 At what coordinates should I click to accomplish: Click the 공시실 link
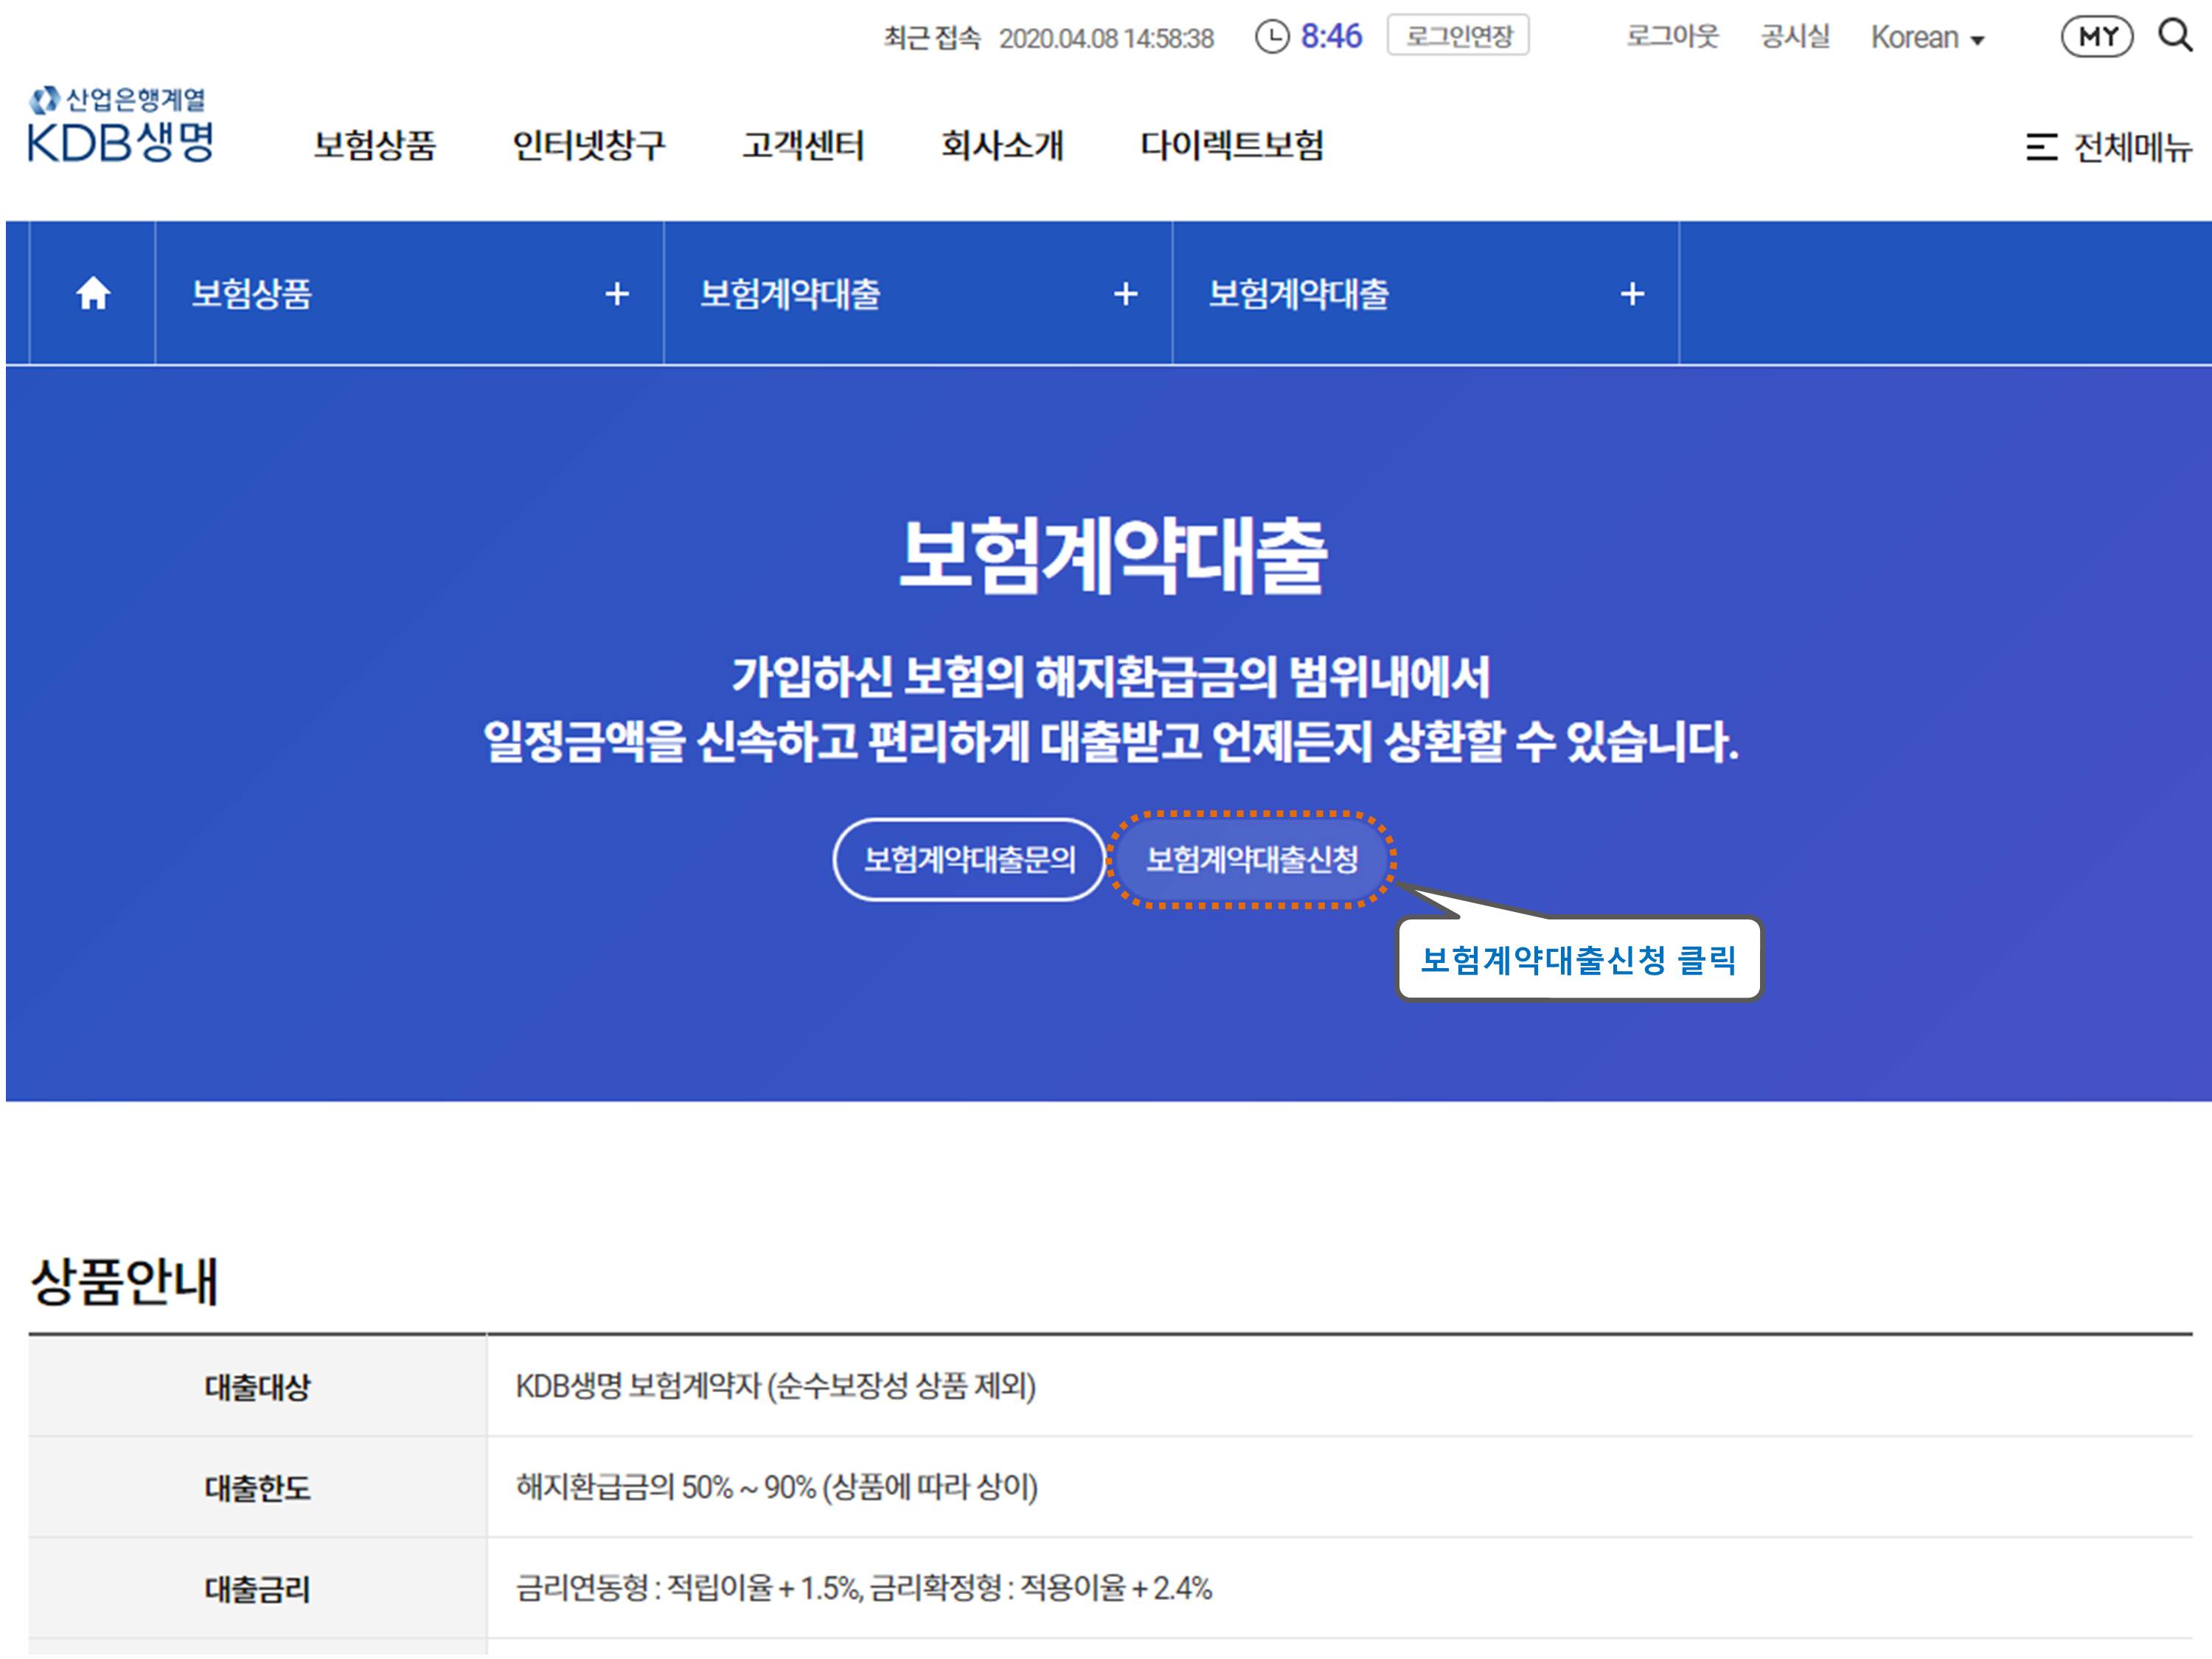click(x=1795, y=37)
